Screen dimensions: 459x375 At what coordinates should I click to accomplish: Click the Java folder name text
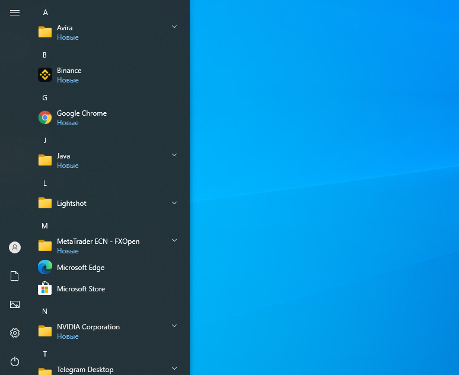63,156
